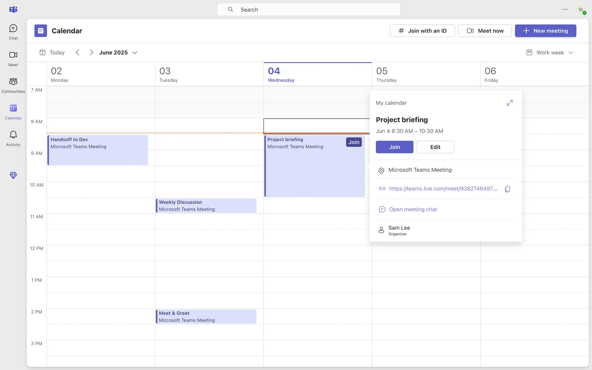Screen dimensions: 592x370
Task: Click Open meeting chat link
Action: point(413,209)
